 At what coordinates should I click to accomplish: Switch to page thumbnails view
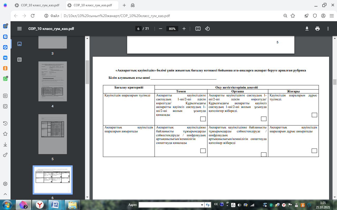[19, 44]
